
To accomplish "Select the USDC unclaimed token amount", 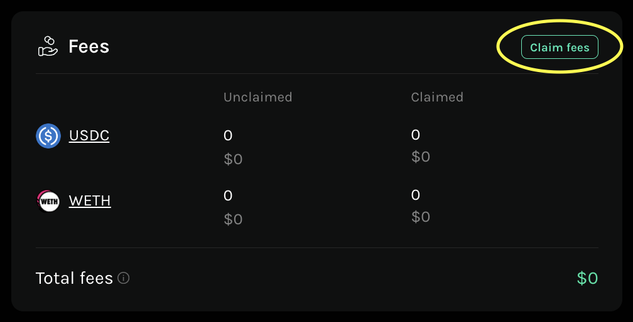I will point(228,135).
